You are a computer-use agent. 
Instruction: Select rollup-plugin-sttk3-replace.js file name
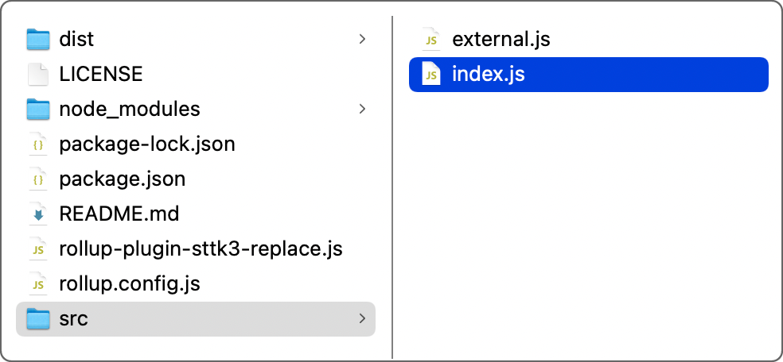(x=201, y=248)
